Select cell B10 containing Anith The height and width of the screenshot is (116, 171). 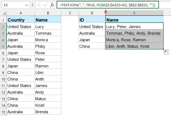click(48, 78)
